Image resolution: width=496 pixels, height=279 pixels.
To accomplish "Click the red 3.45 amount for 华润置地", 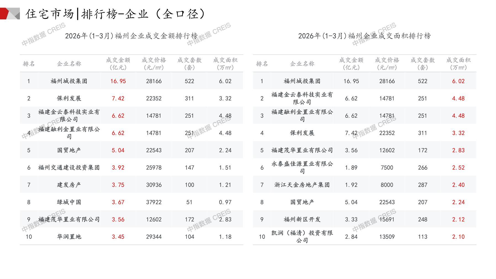I will point(118,237).
